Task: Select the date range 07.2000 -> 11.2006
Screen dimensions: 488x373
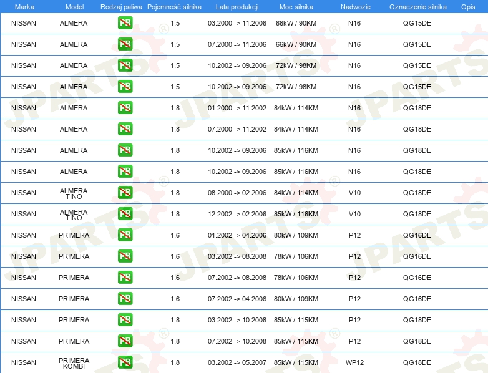Action: [x=237, y=44]
